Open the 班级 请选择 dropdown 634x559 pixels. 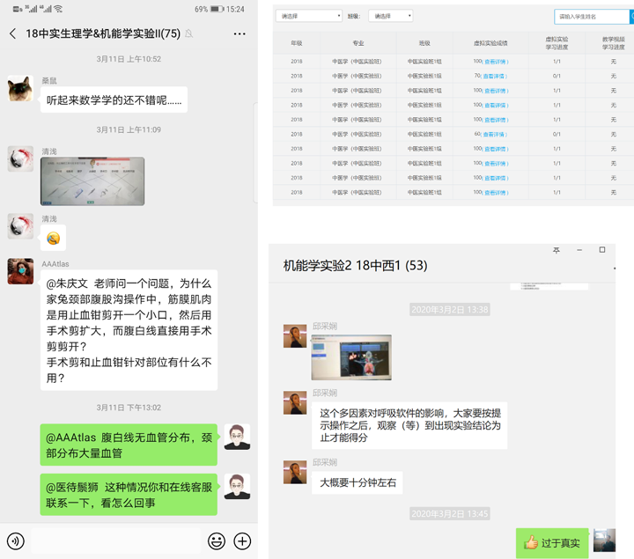(390, 17)
